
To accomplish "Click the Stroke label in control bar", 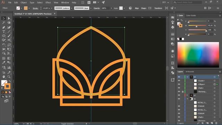I will point(35,8).
